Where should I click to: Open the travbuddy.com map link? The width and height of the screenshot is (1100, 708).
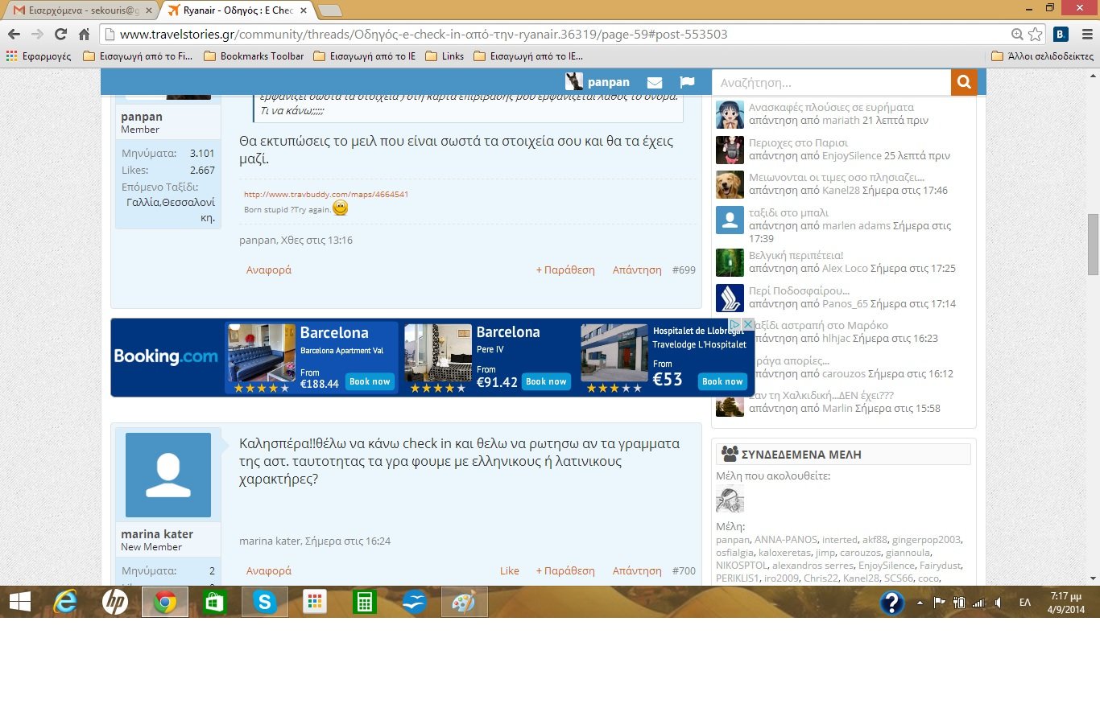tap(326, 195)
